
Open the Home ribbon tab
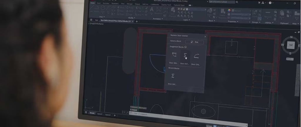93,3
